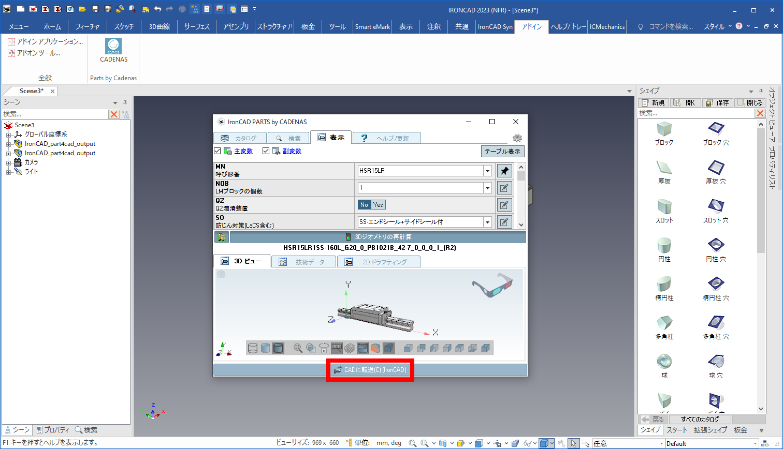Click the edit icon beside the NOB field

pos(504,188)
